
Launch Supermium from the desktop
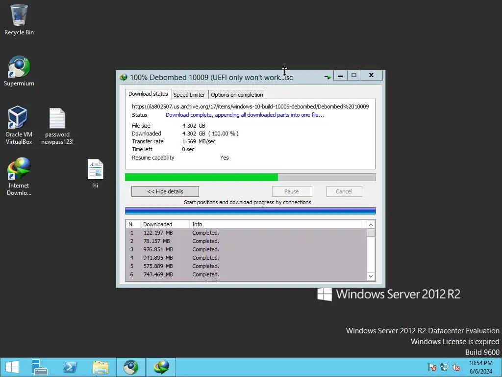[19, 71]
